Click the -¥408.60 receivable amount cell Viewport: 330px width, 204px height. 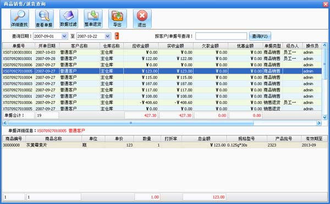coord(141,103)
